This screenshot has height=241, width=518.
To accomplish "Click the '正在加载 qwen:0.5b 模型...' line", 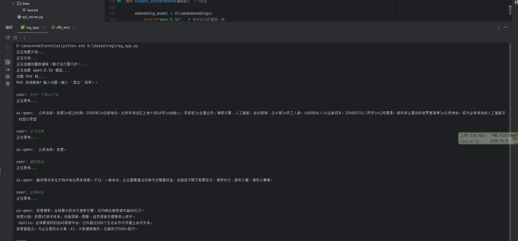I will 42,70.
